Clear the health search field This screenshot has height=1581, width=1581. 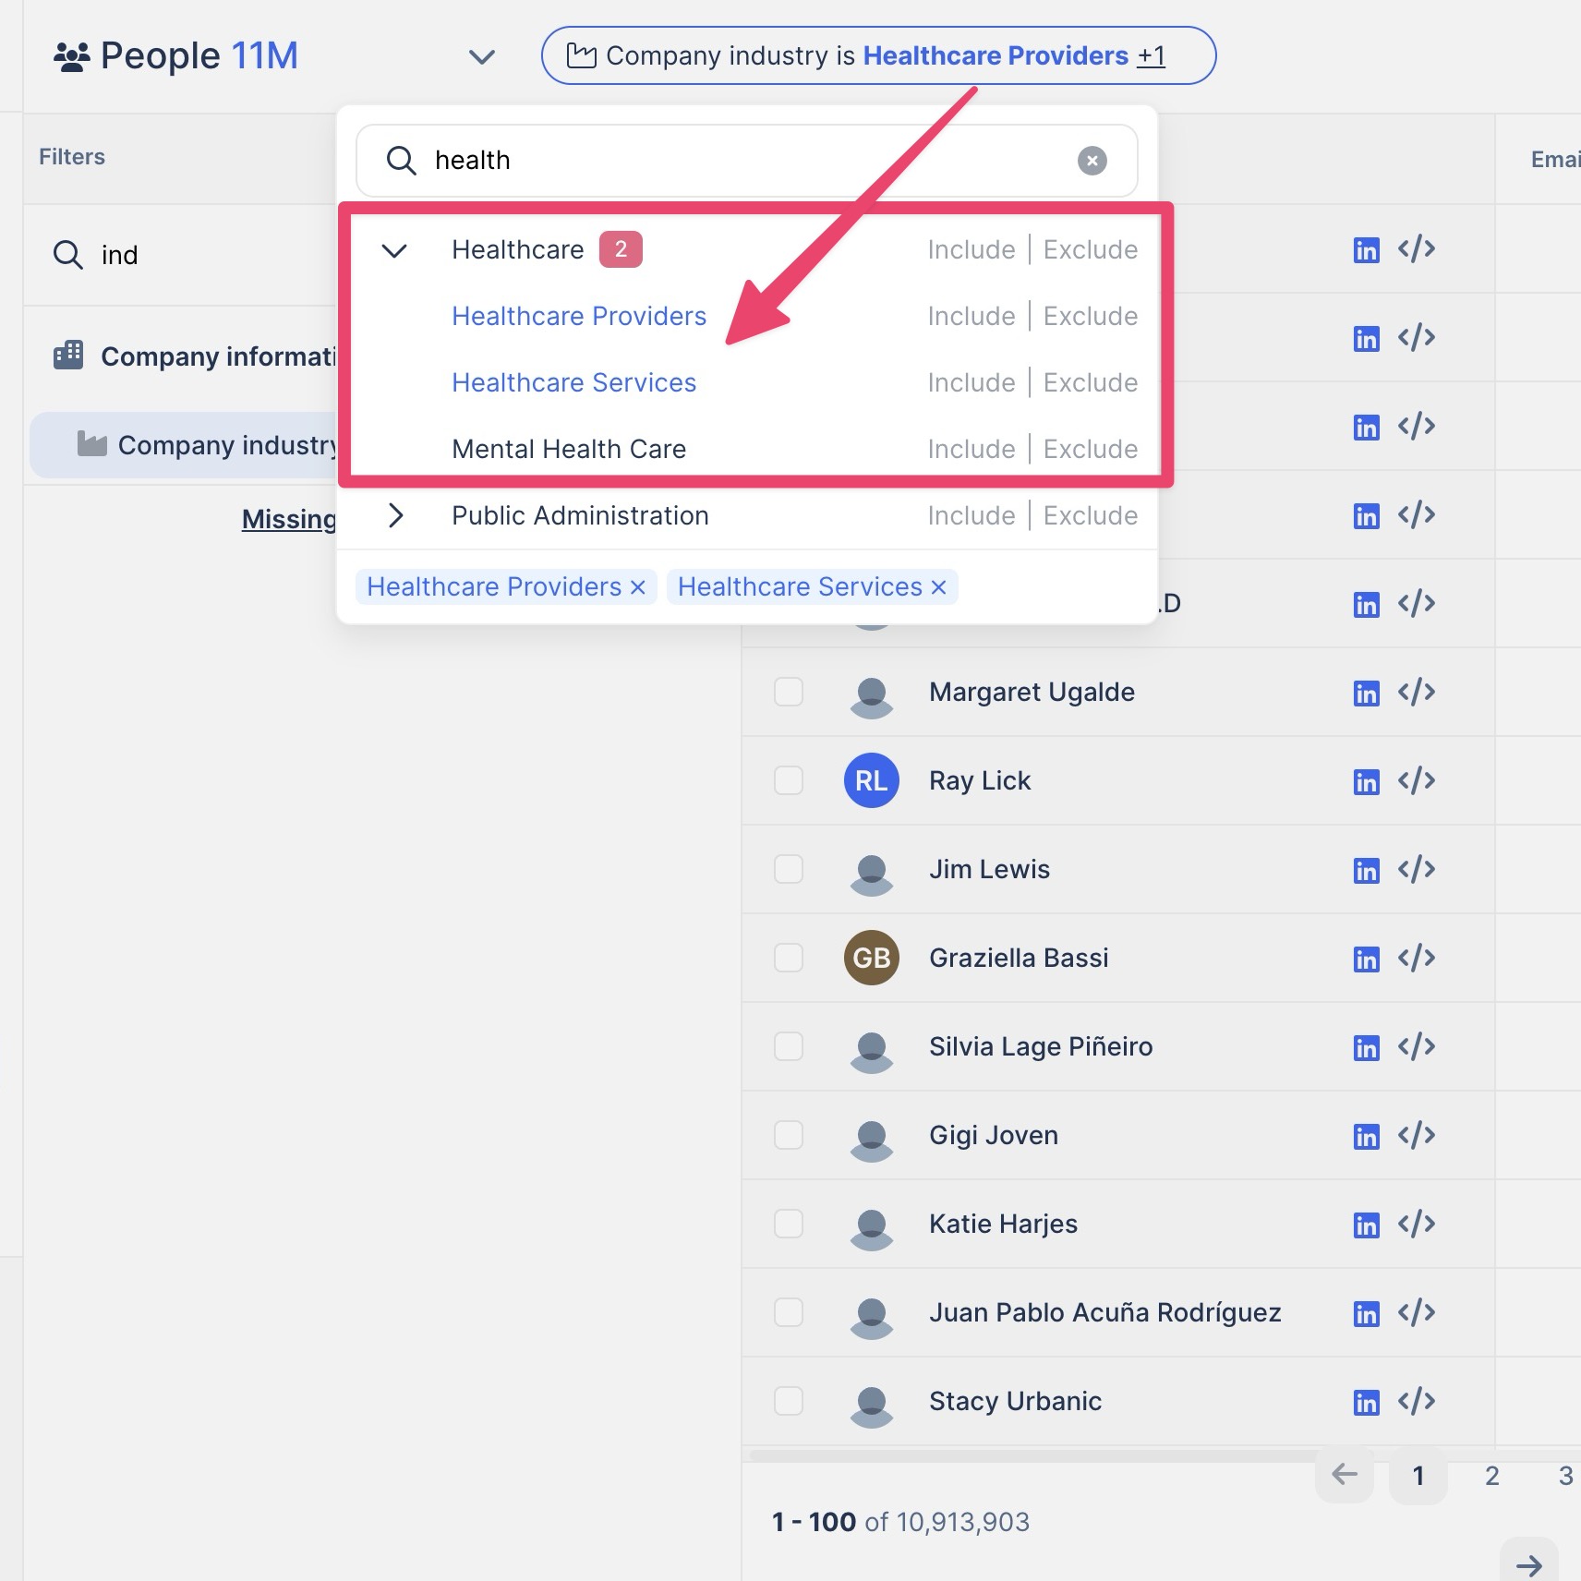tap(1092, 161)
